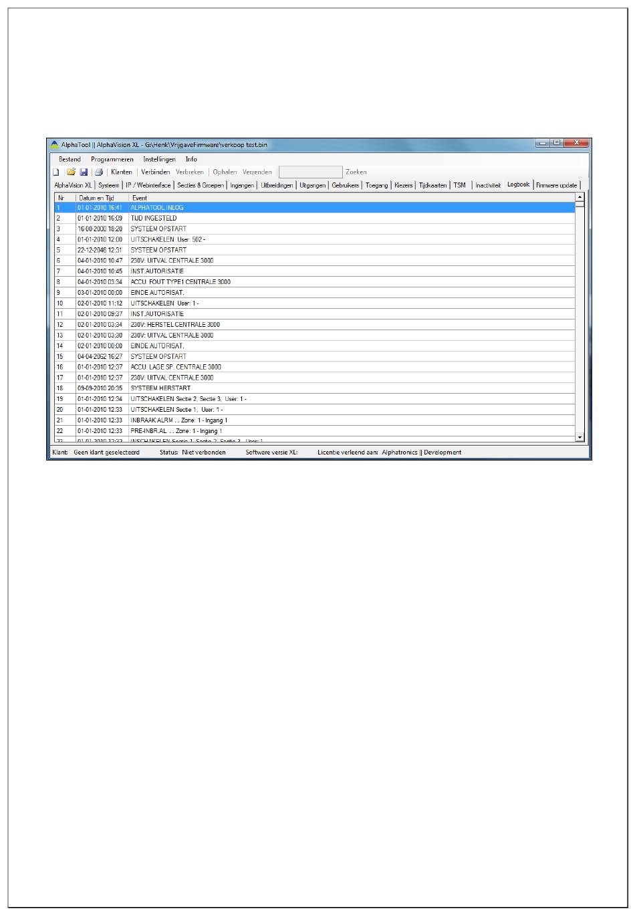Save using the floppy disk icon
The height and width of the screenshot is (915, 635).
84,172
